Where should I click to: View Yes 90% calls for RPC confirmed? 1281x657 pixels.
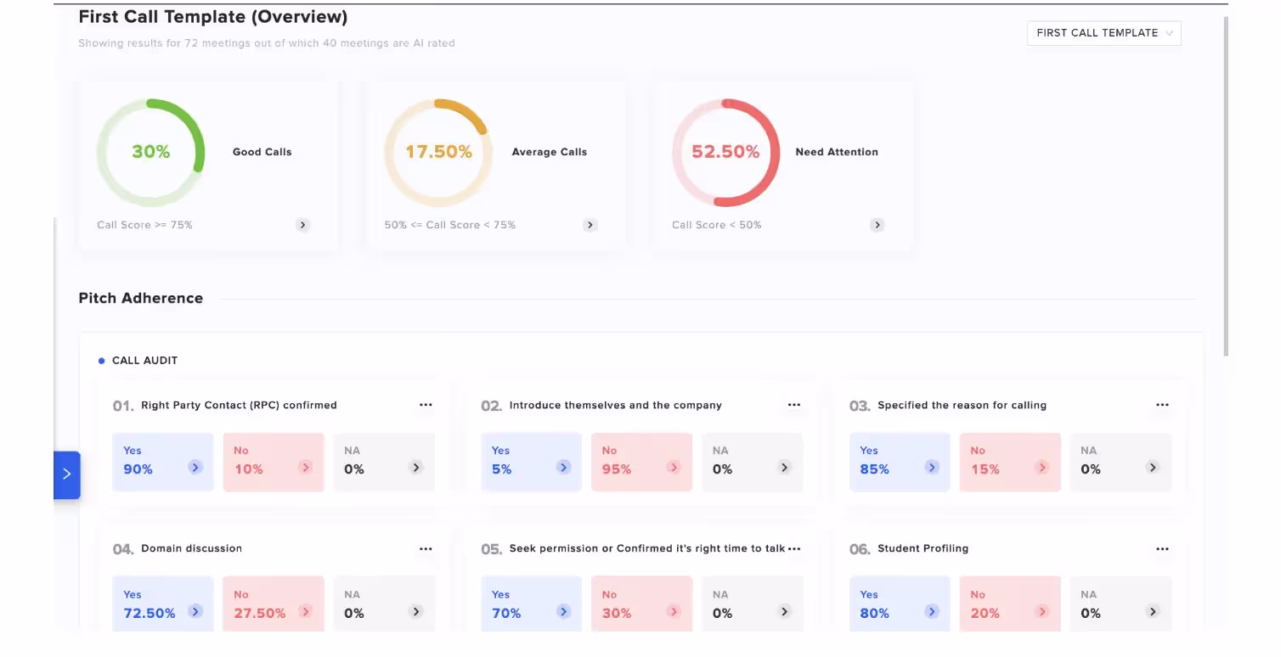point(163,462)
